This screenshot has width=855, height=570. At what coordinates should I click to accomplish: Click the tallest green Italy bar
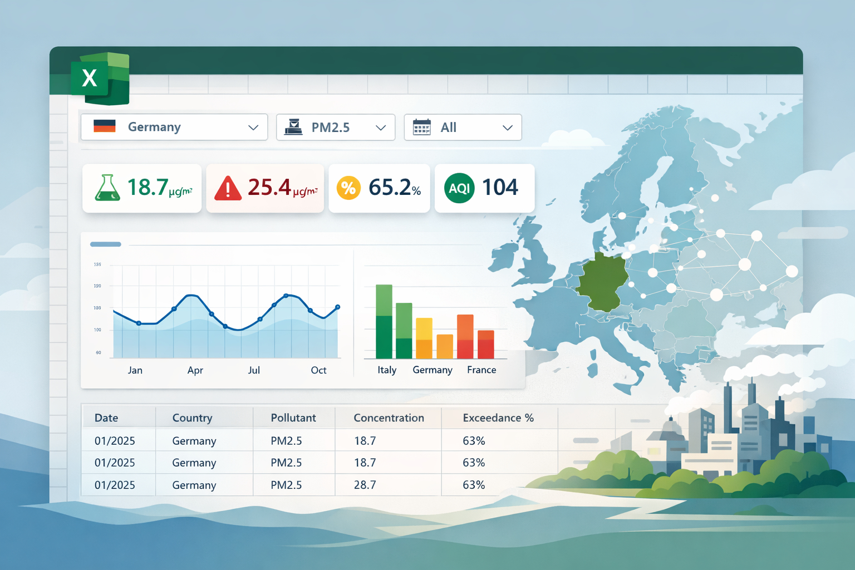[x=384, y=321]
